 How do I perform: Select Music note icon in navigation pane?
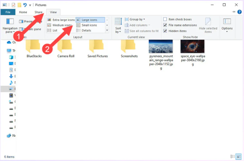click(11, 82)
